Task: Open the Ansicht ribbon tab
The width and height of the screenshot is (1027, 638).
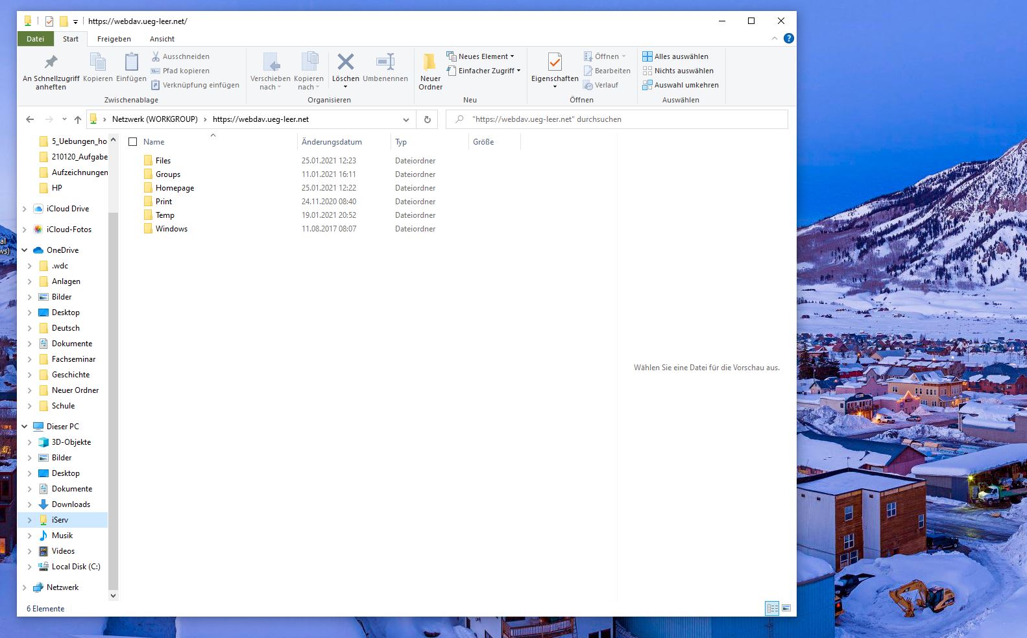Action: (162, 39)
